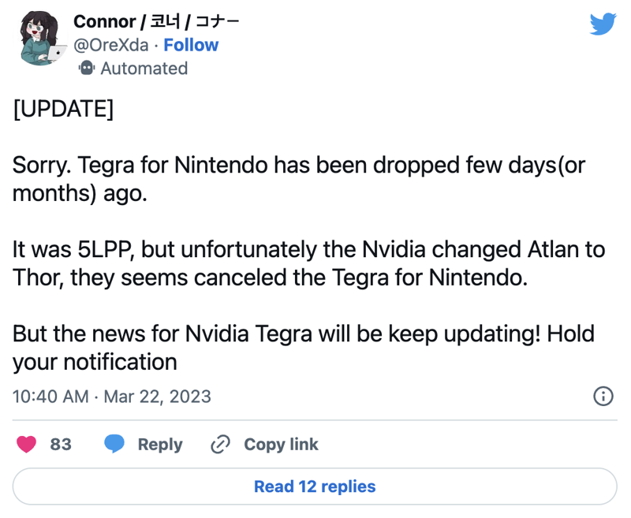This screenshot has width=631, height=518.
Task: Click the [UPDATE] tweet heading text
Action: (x=63, y=109)
